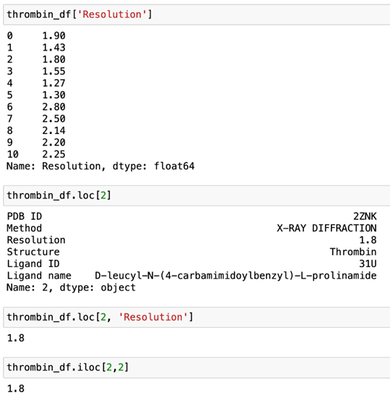Select the thrombin_df.loc[2] code cell
This screenshot has width=390, height=401.
[196, 195]
